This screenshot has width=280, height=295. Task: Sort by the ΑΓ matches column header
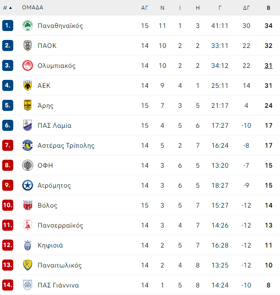145,8
